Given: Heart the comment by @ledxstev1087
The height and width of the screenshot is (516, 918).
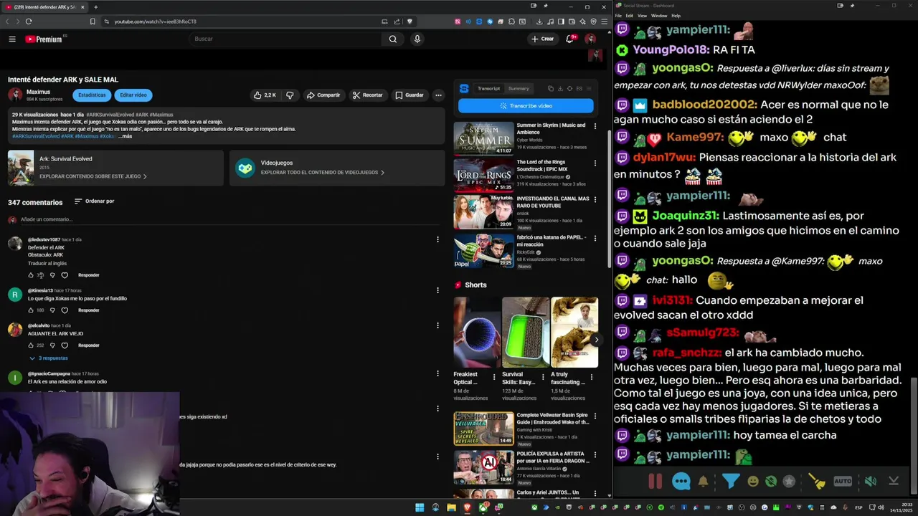Looking at the screenshot, I should (x=65, y=275).
